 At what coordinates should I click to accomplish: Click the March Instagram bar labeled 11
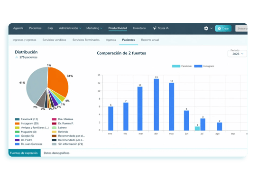140,108
